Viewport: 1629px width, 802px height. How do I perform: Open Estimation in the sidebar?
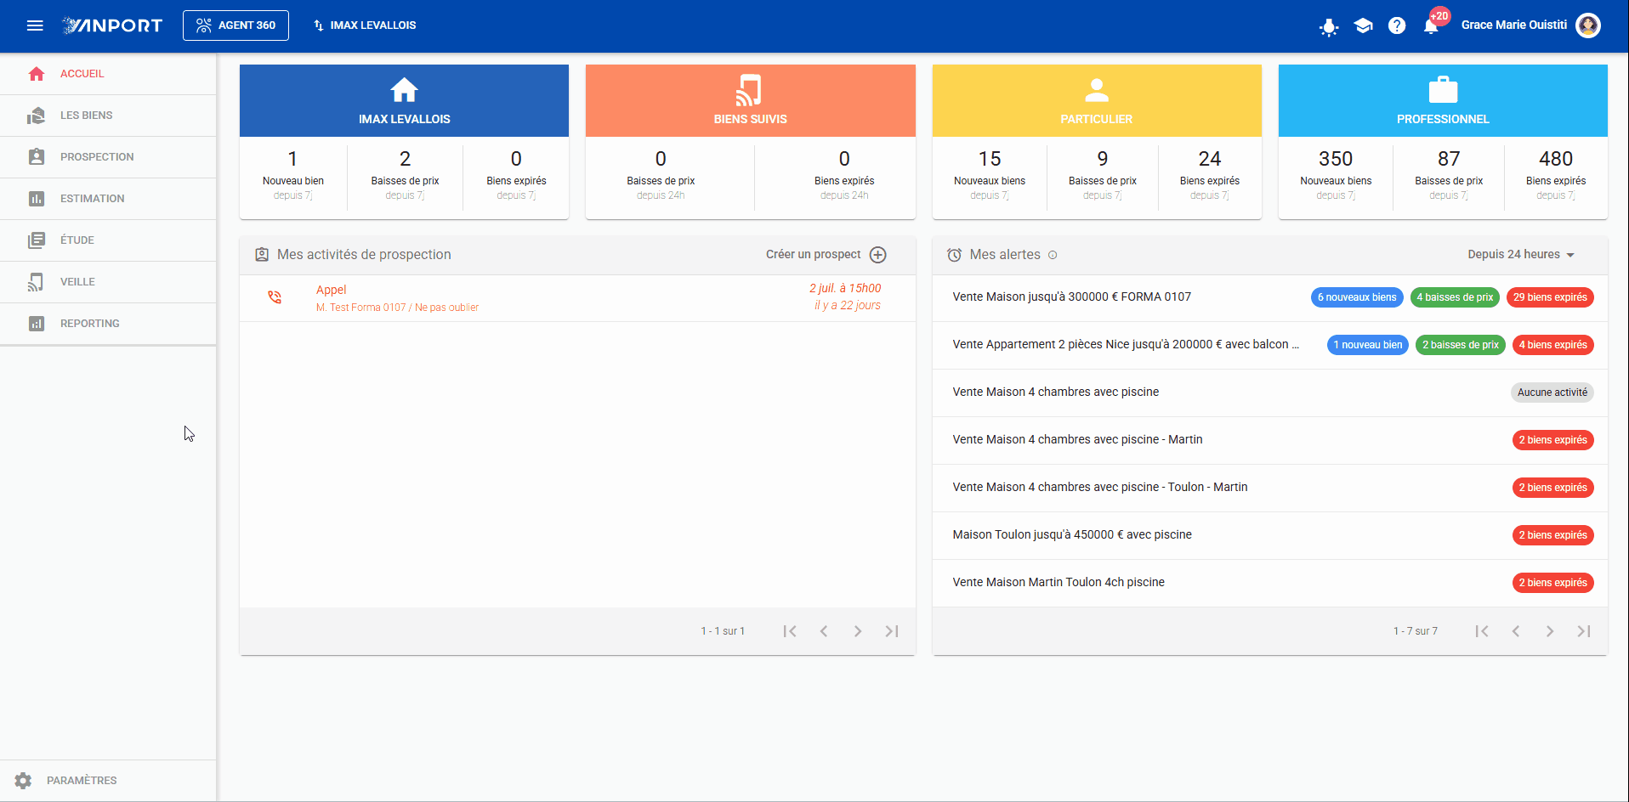pyautogui.click(x=108, y=199)
